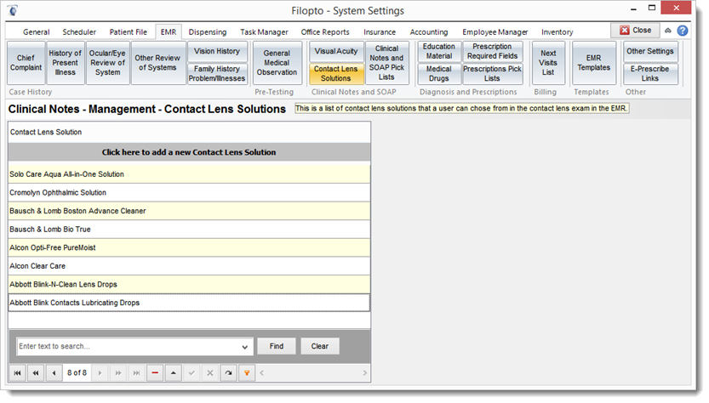The height and width of the screenshot is (403, 709).
Task: Switch to the Dispensing tab
Action: point(208,32)
